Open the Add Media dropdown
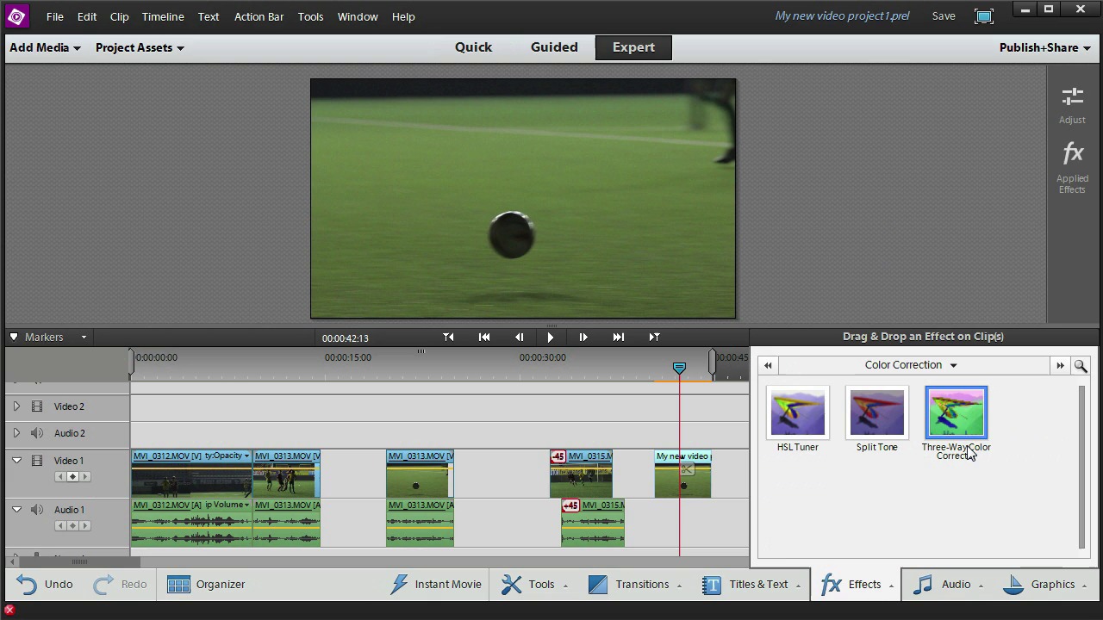1103x620 pixels. coord(45,47)
